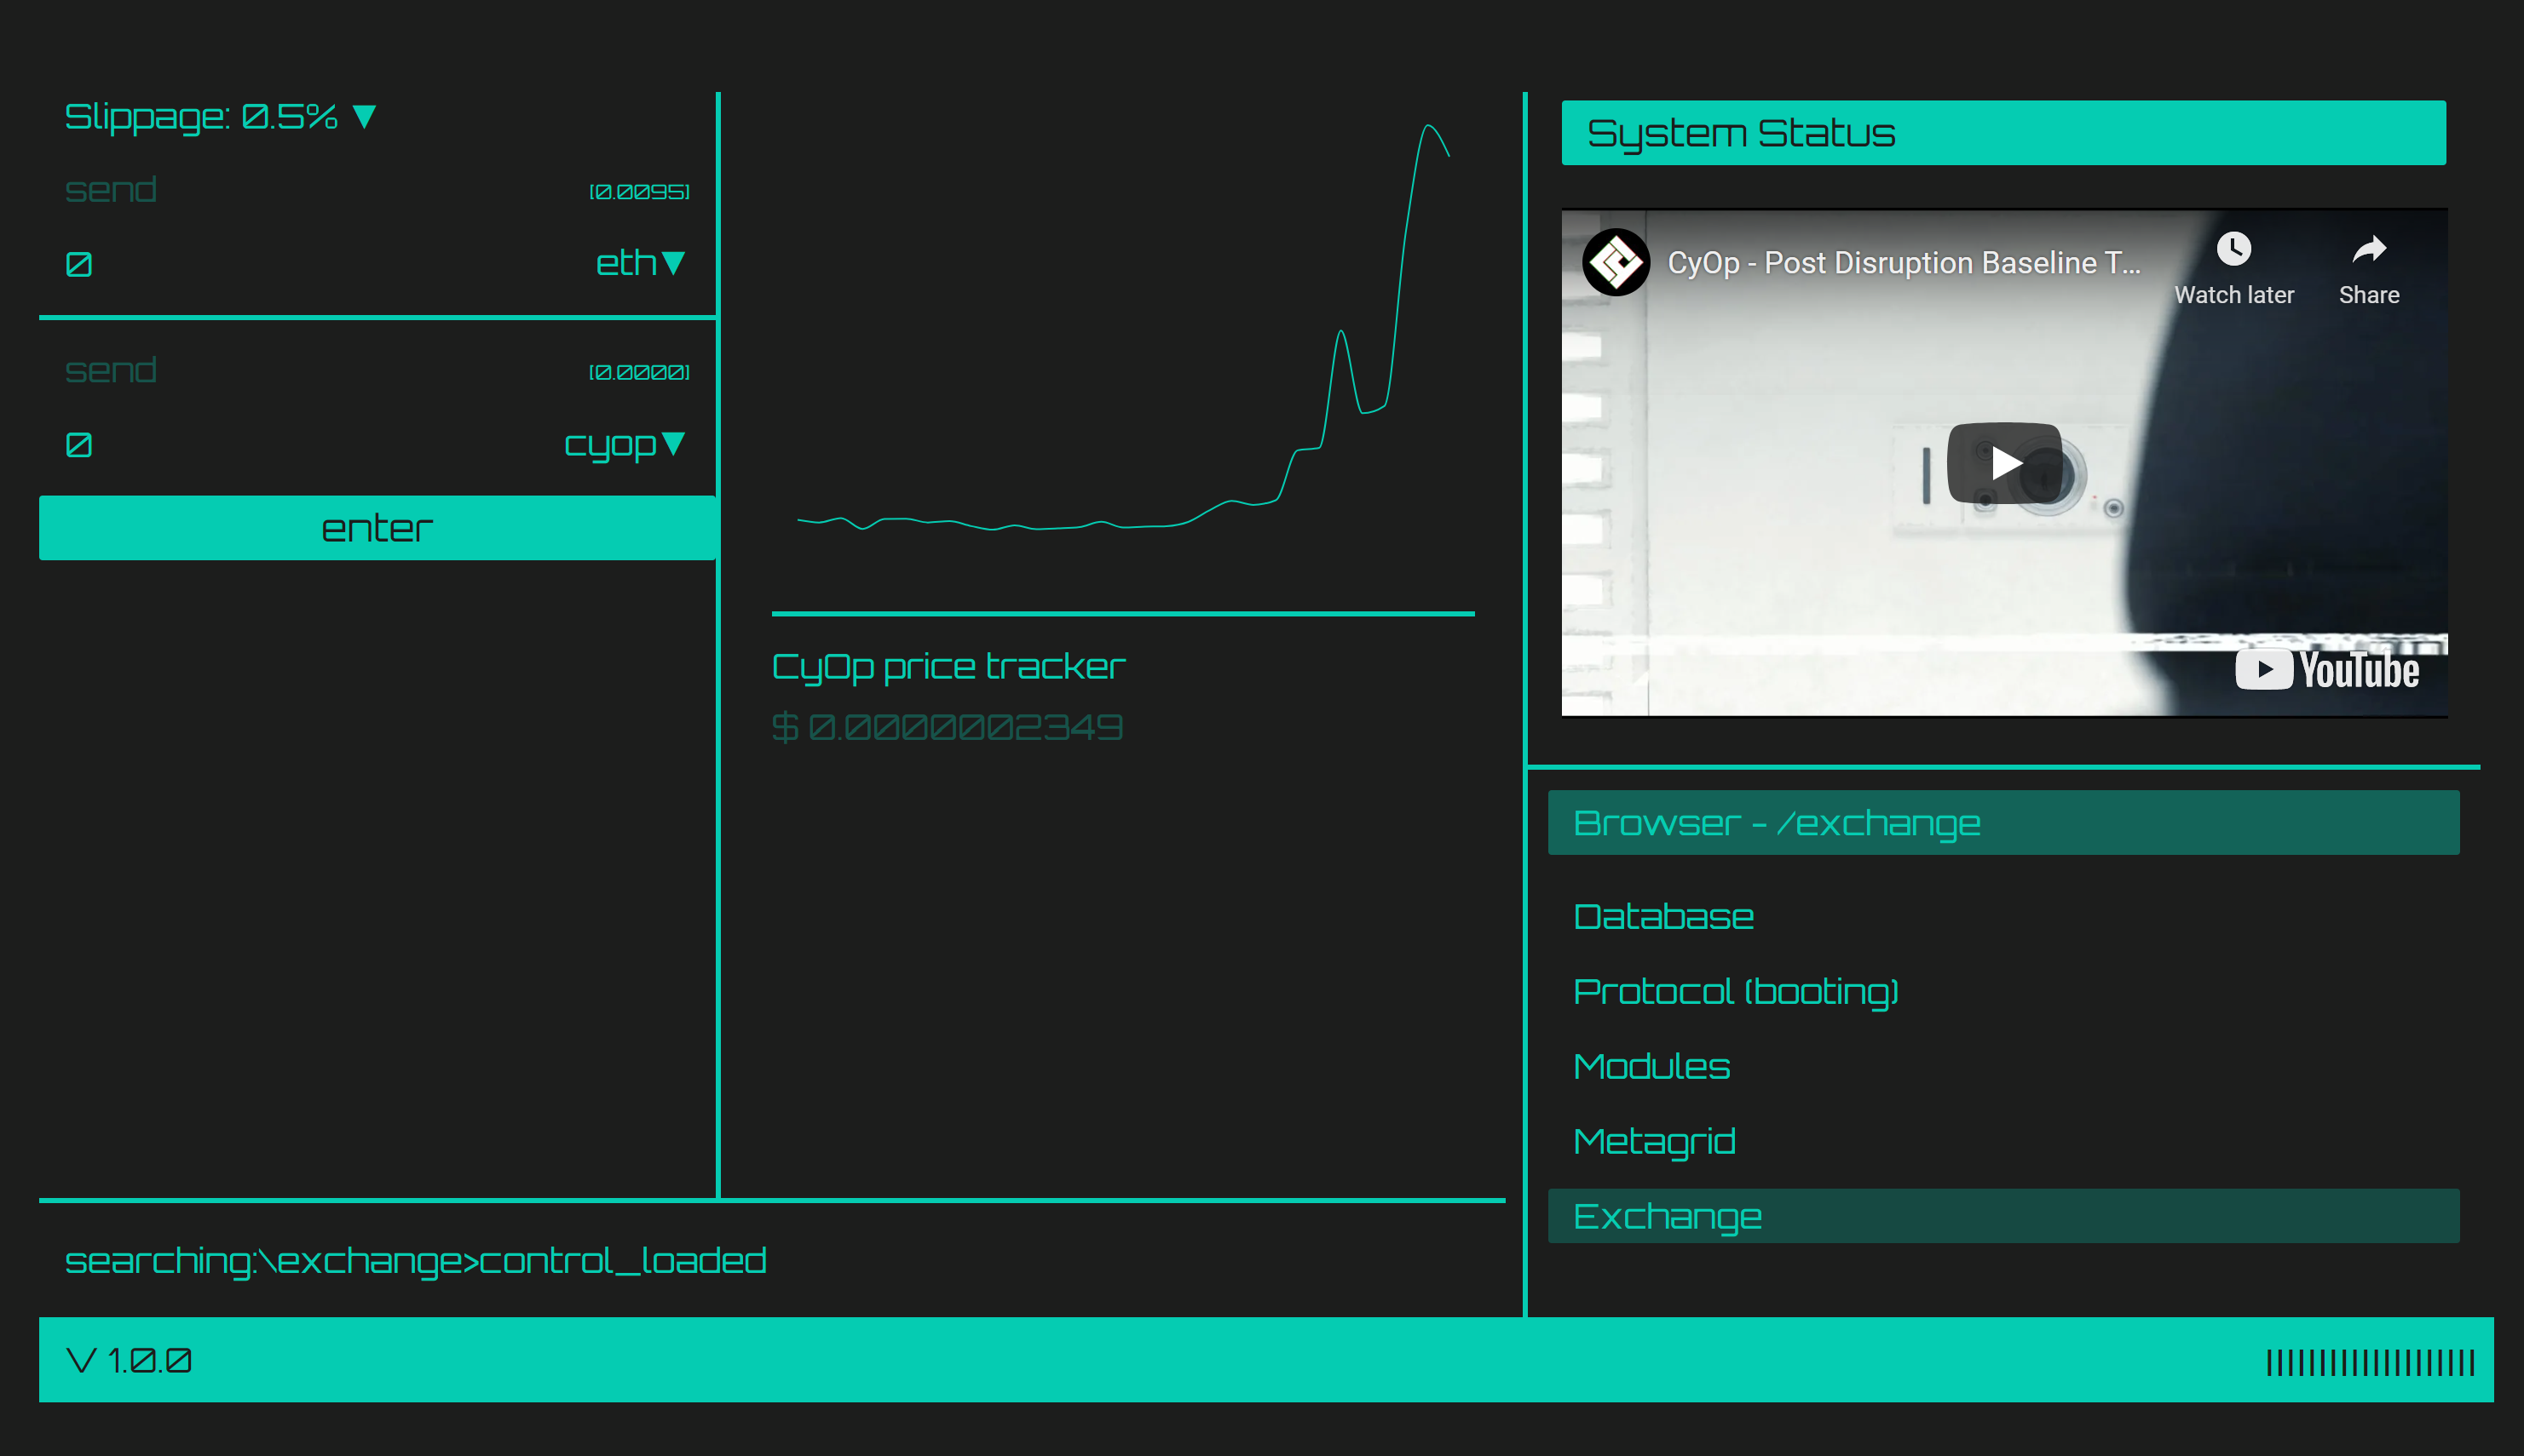Image resolution: width=2524 pixels, height=1456 pixels.
Task: Click the Browser - /exchange header
Action: [2003, 823]
